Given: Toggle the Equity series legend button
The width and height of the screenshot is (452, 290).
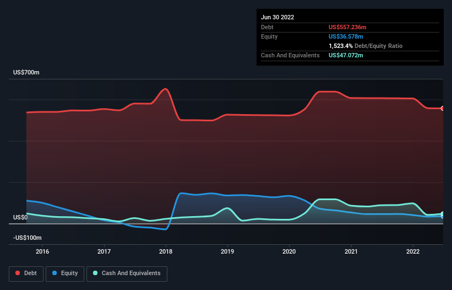Looking at the screenshot, I should [65, 273].
